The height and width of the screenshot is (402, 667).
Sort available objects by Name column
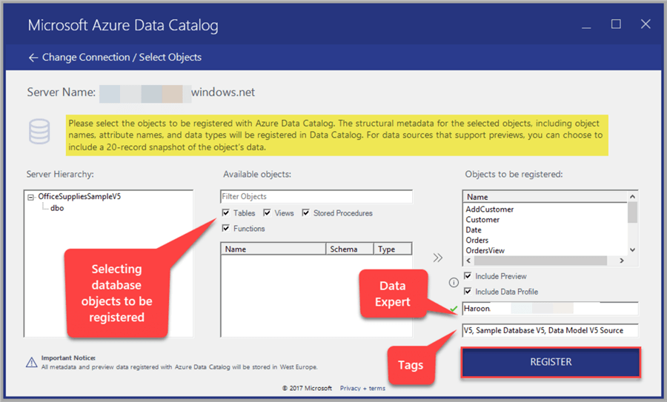tap(273, 249)
